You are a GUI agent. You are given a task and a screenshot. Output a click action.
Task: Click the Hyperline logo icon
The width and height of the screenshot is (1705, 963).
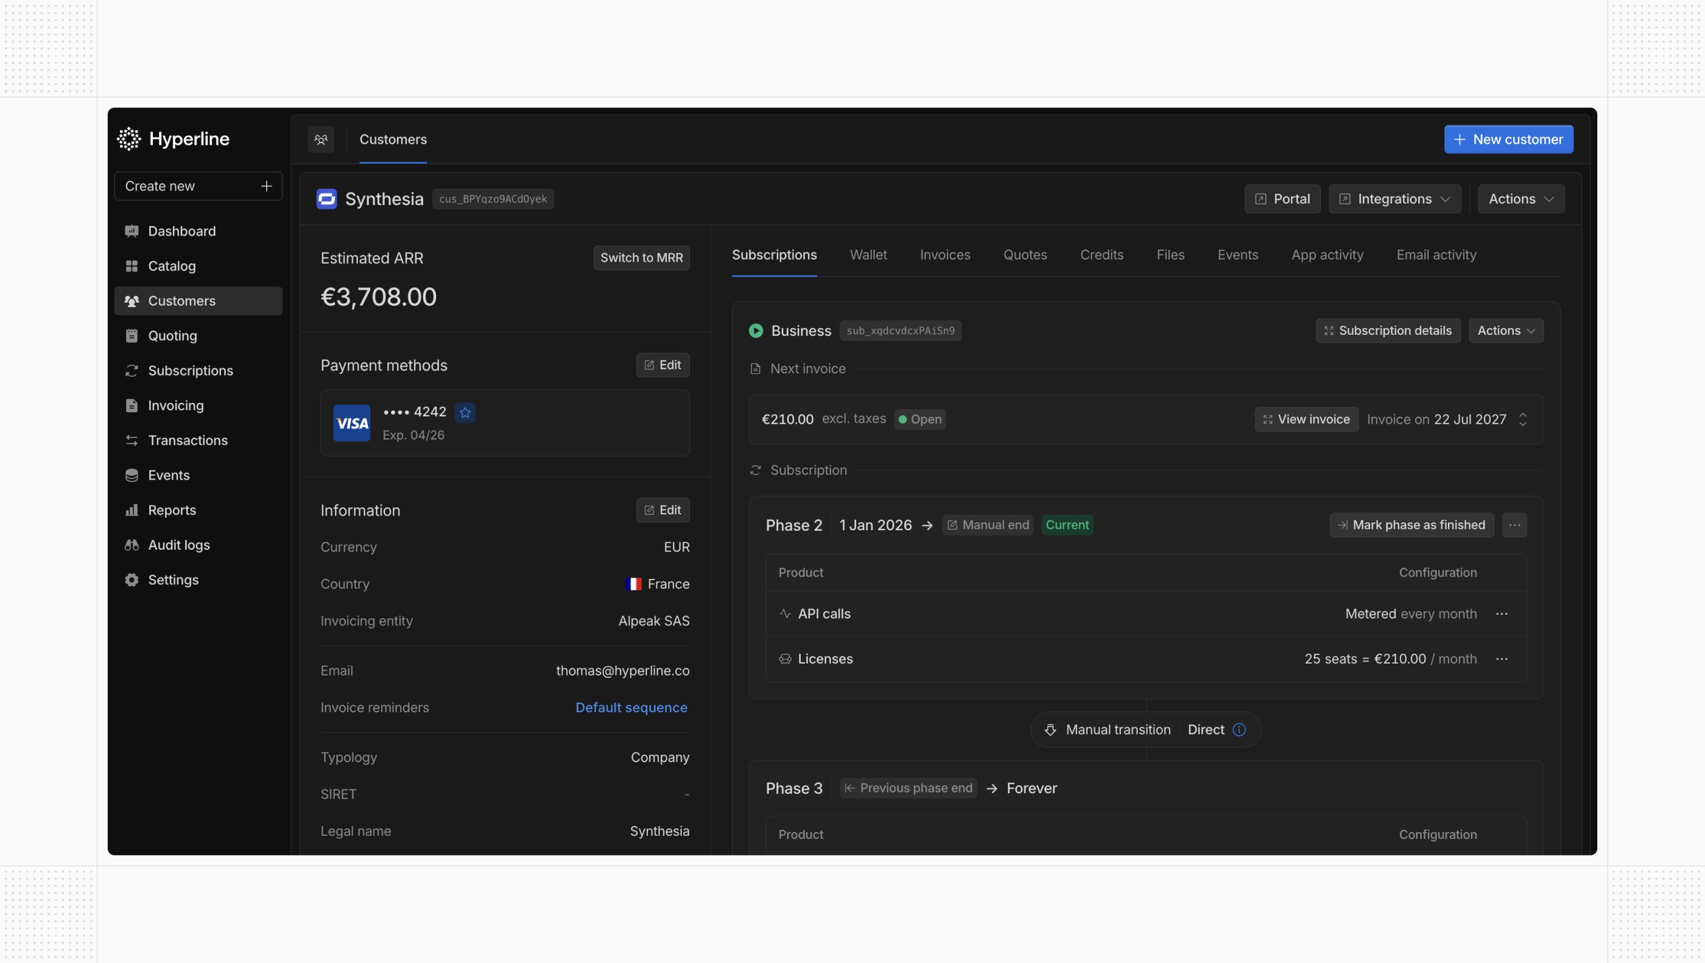pyautogui.click(x=129, y=139)
